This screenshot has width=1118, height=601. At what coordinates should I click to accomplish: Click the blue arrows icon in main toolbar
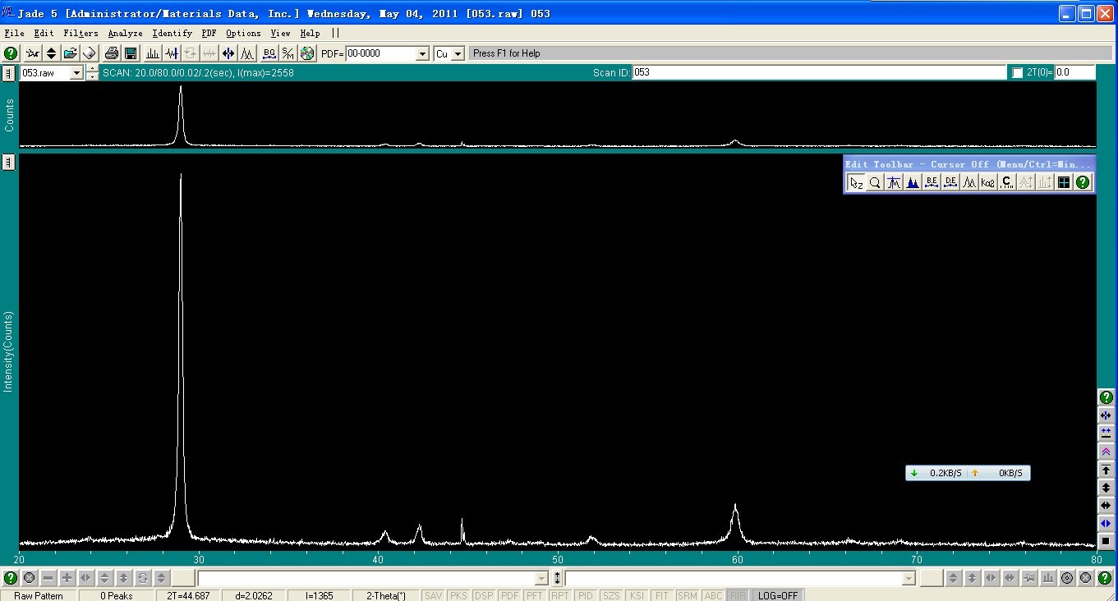pos(228,53)
